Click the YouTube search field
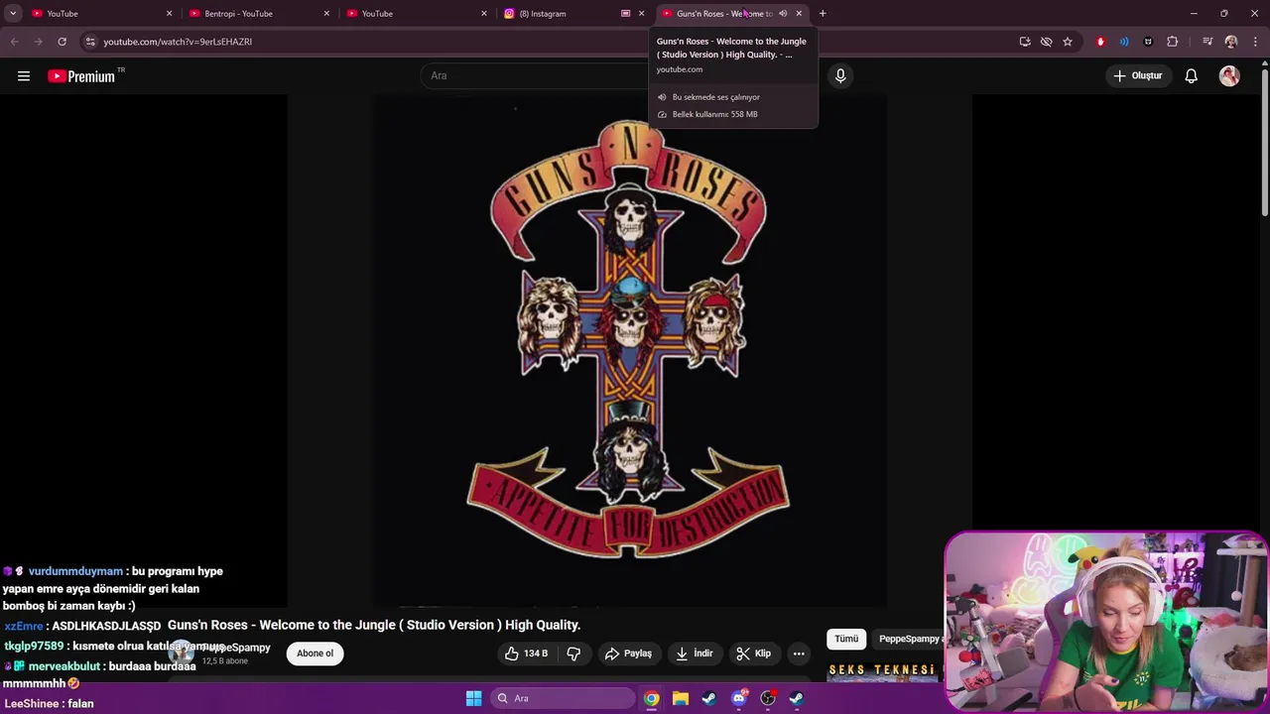Viewport: 1270px width, 714px height. 536,75
